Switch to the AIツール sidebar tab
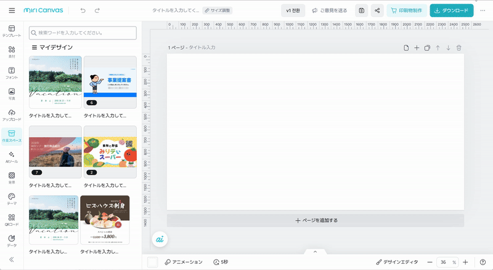 click(x=12, y=157)
